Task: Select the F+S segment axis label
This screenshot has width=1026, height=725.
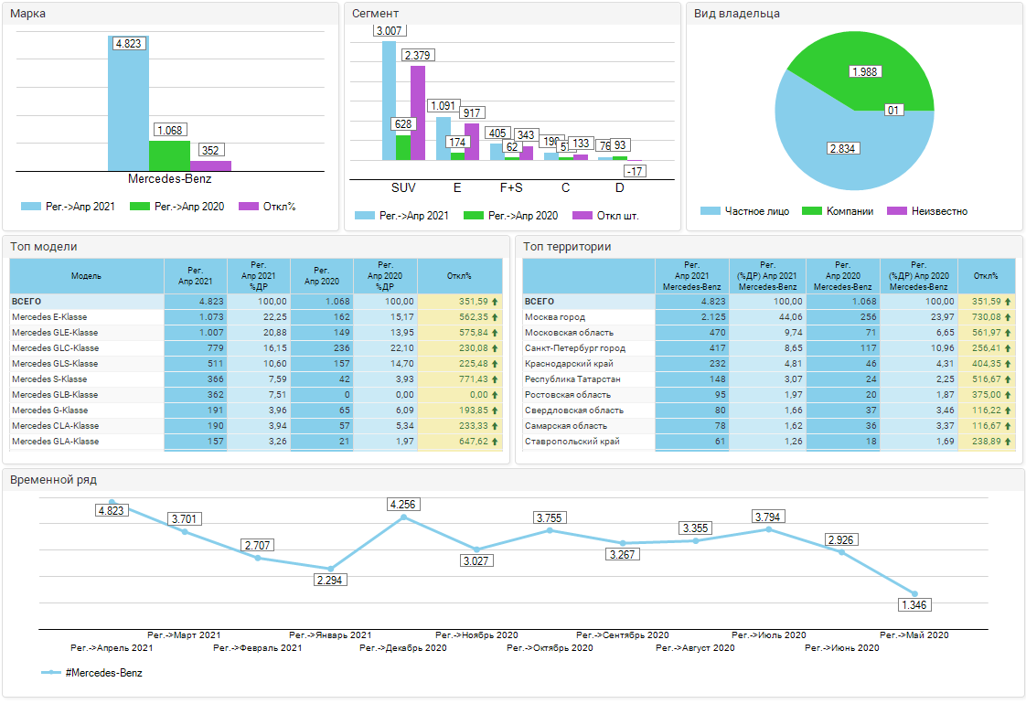Action: pyautogui.click(x=511, y=187)
